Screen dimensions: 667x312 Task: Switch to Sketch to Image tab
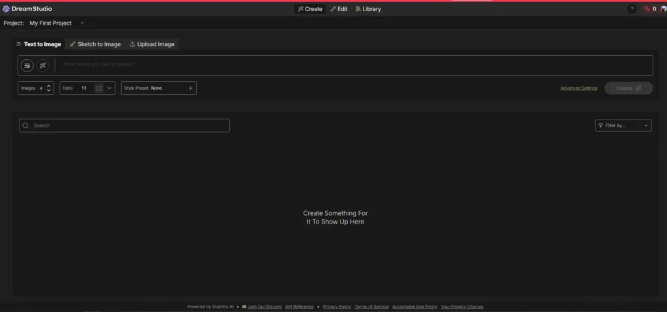pyautogui.click(x=95, y=44)
